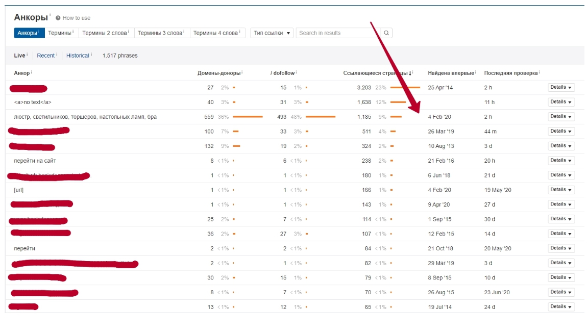
Task: Click info icon next to dofollow column
Action: click(297, 72)
